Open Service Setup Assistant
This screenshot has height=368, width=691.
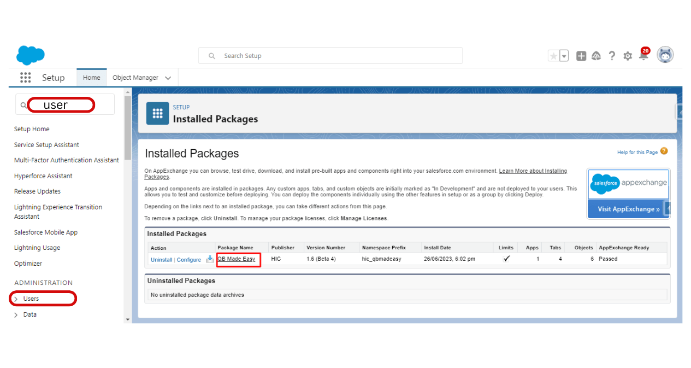pyautogui.click(x=46, y=145)
